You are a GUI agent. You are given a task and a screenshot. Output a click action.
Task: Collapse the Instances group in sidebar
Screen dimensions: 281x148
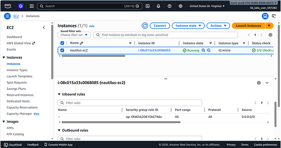(x=4, y=57)
